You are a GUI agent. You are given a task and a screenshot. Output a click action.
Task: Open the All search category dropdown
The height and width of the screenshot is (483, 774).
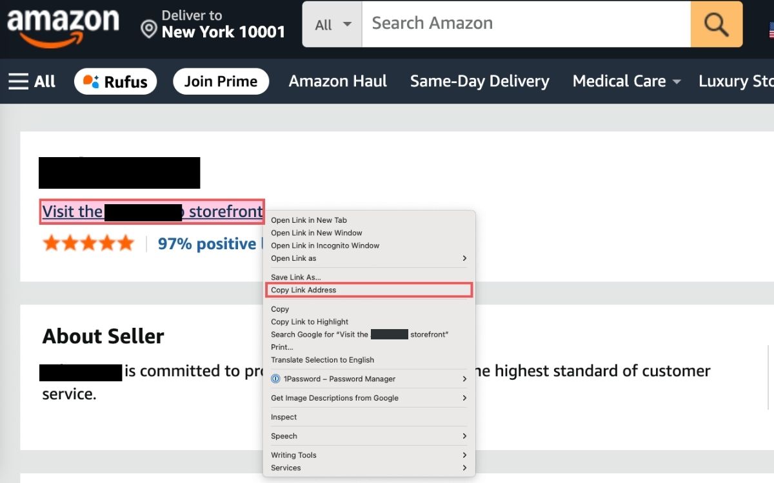[x=332, y=24]
